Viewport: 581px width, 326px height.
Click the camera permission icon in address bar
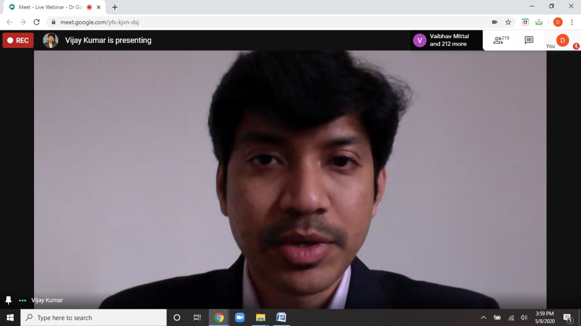coord(495,22)
